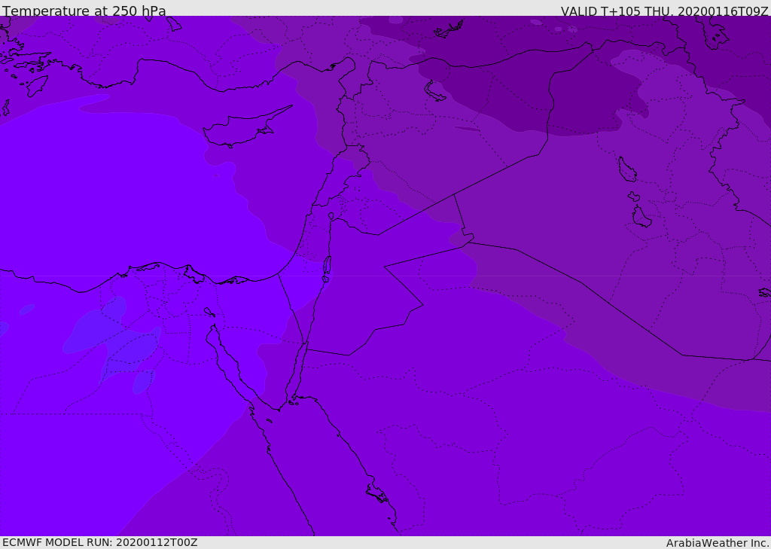Click the 'Temperature at 250 hPa' title
Screen dimensions: 771x549
(x=84, y=11)
